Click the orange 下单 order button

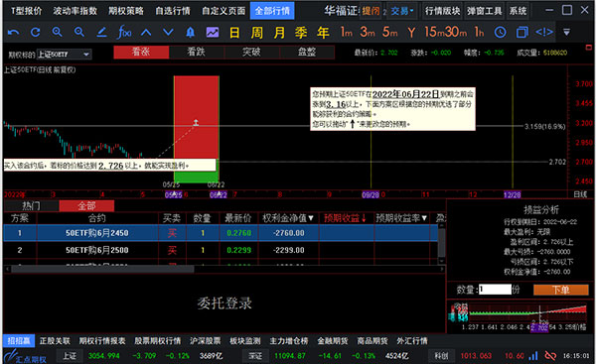(561, 290)
